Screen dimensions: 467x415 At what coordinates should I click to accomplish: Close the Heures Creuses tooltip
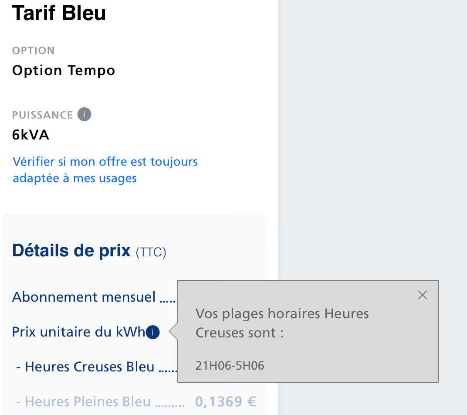click(x=422, y=295)
